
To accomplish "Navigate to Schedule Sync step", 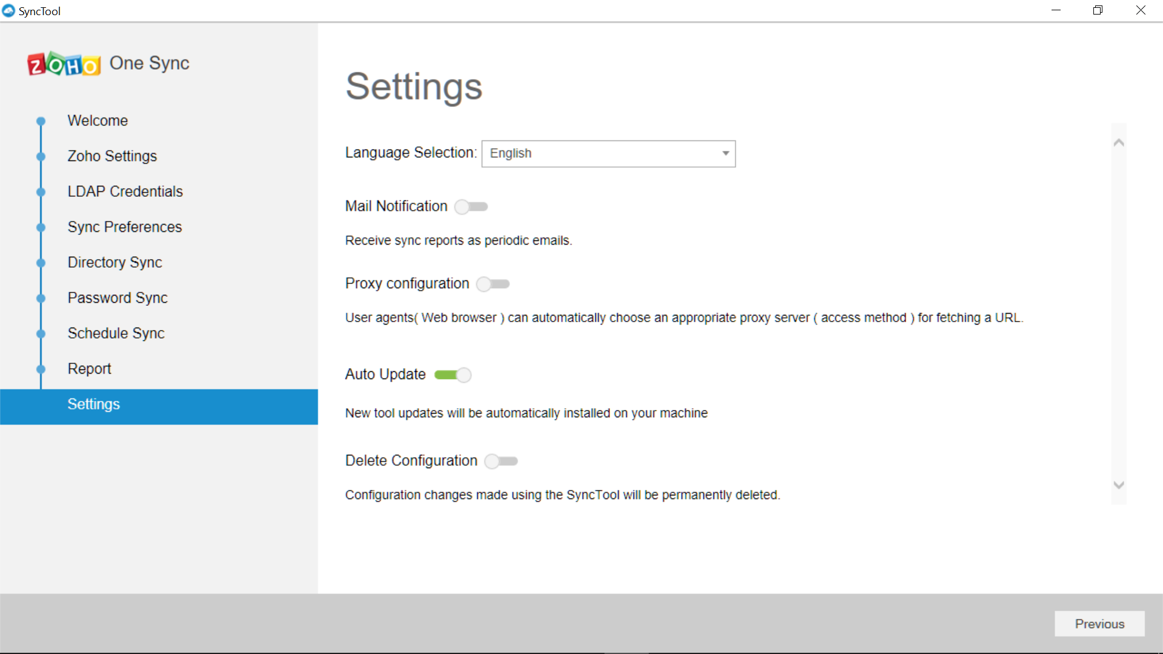I will coord(116,334).
